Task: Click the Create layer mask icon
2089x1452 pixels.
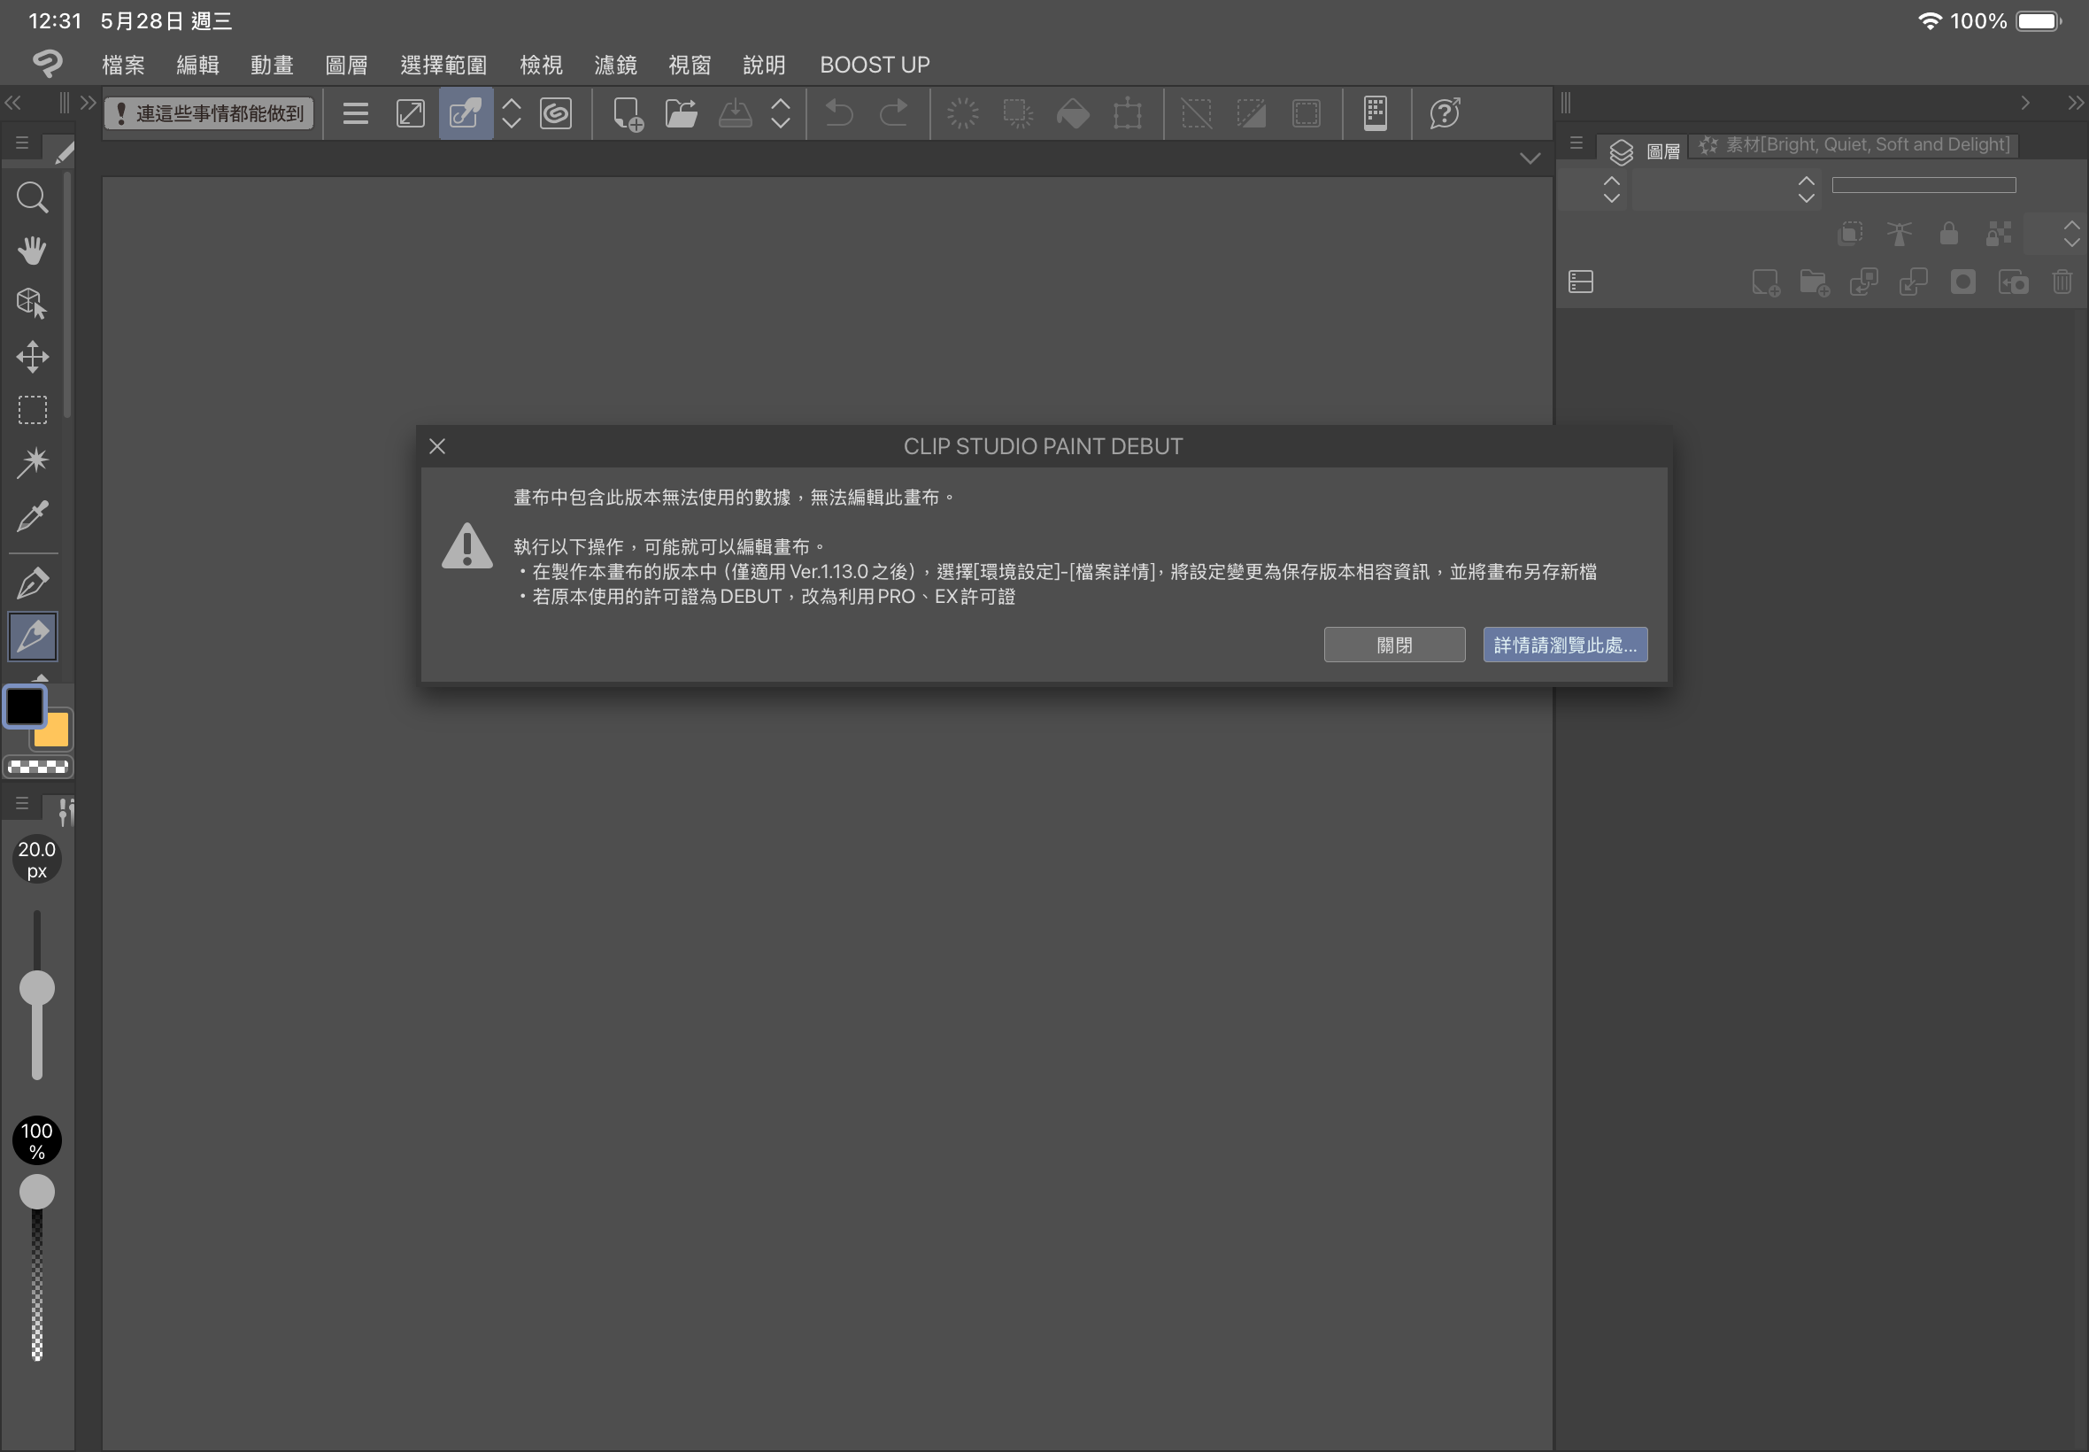Action: point(1962,282)
